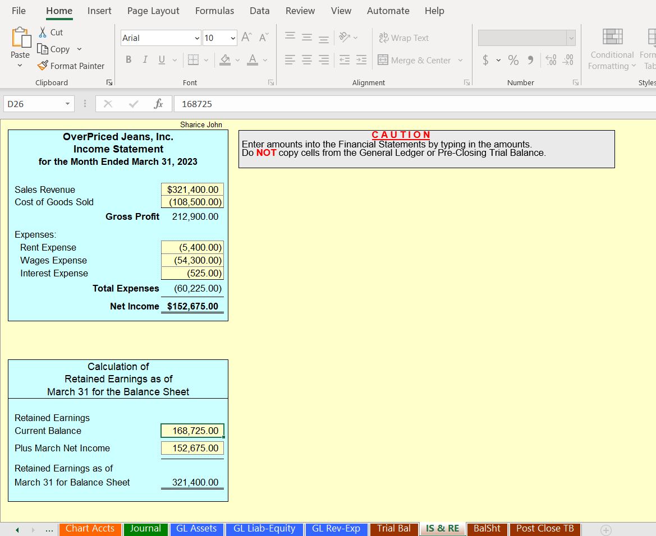The width and height of the screenshot is (656, 536).
Task: Toggle Bold formatting
Action: [x=129, y=60]
